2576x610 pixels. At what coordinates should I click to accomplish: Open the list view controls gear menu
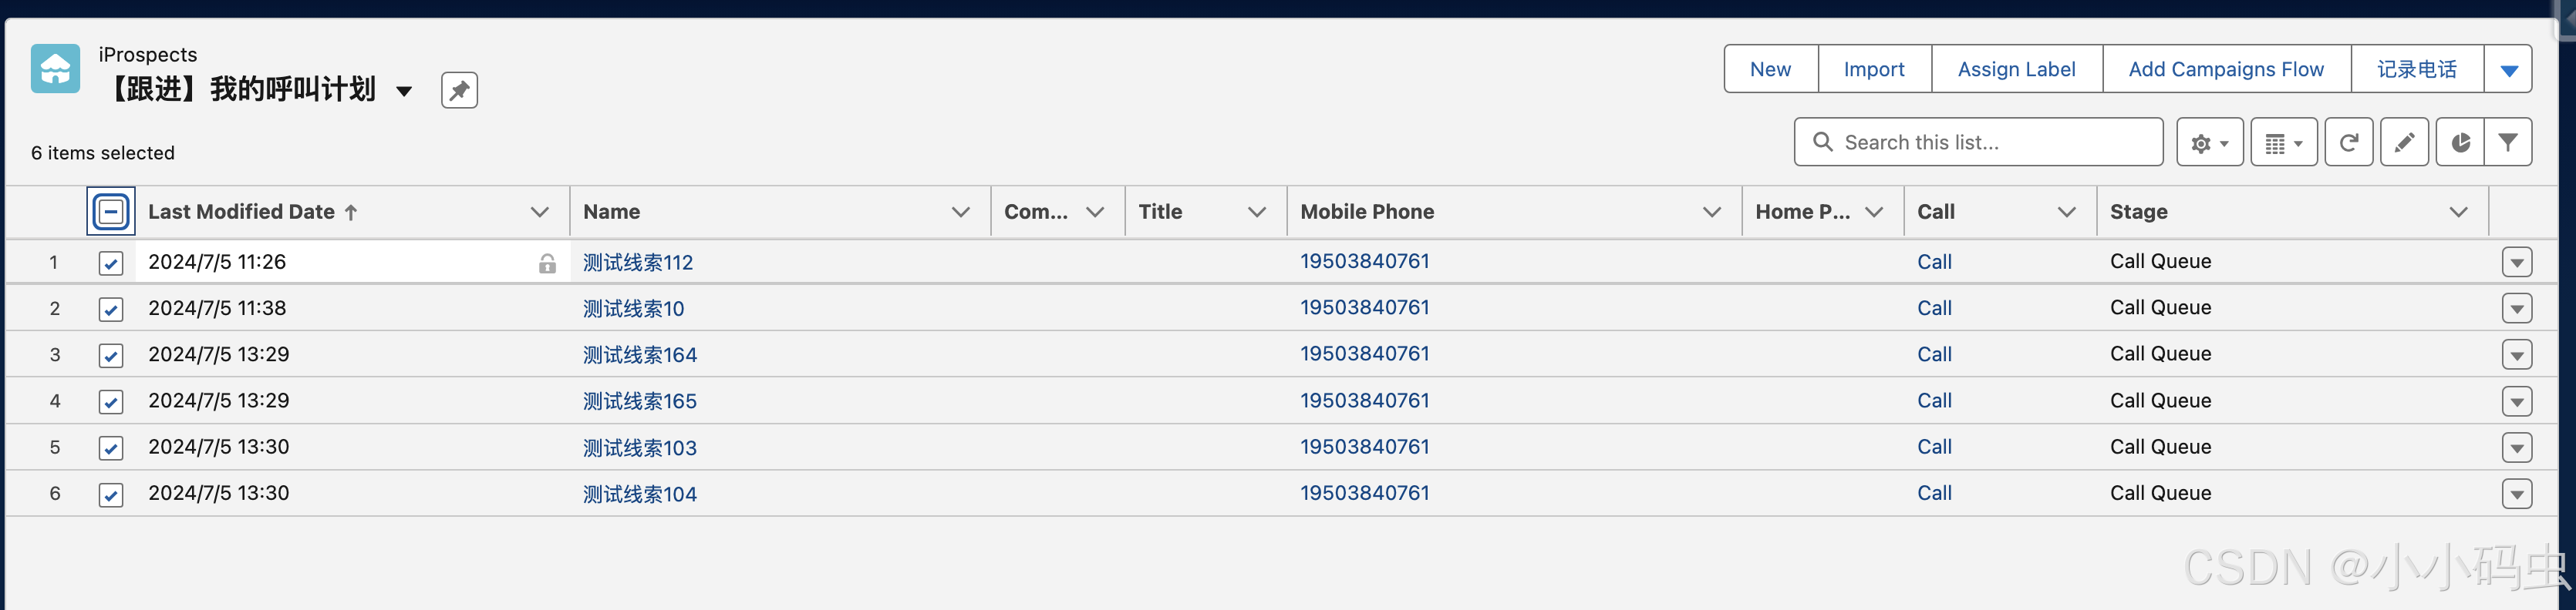coord(2210,142)
